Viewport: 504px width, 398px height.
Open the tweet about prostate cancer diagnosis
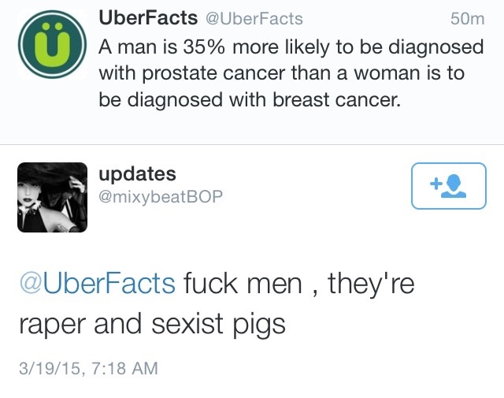point(291,73)
